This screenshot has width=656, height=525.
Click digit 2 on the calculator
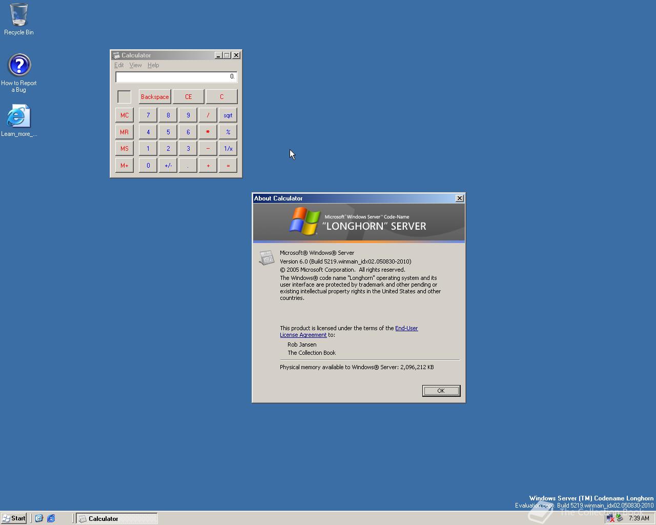(x=168, y=149)
